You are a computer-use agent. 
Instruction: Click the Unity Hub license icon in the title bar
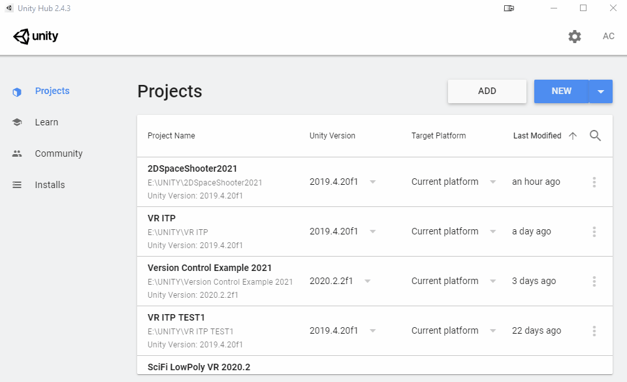tap(509, 8)
